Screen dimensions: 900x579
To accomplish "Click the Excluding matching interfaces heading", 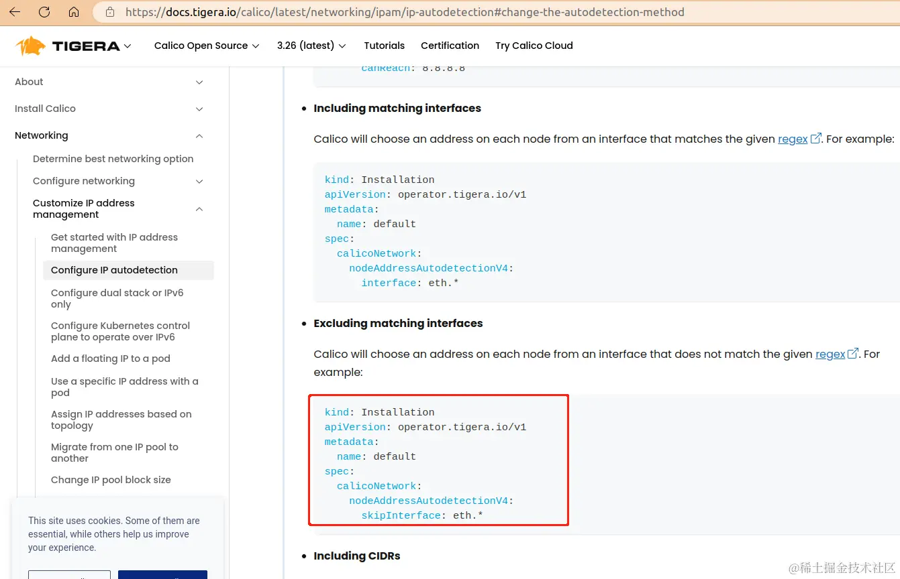I will [x=398, y=323].
